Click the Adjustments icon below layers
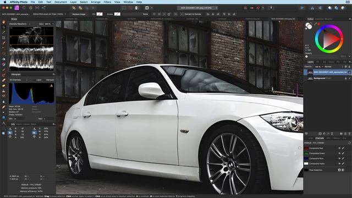352x198 pixels. click(324, 134)
